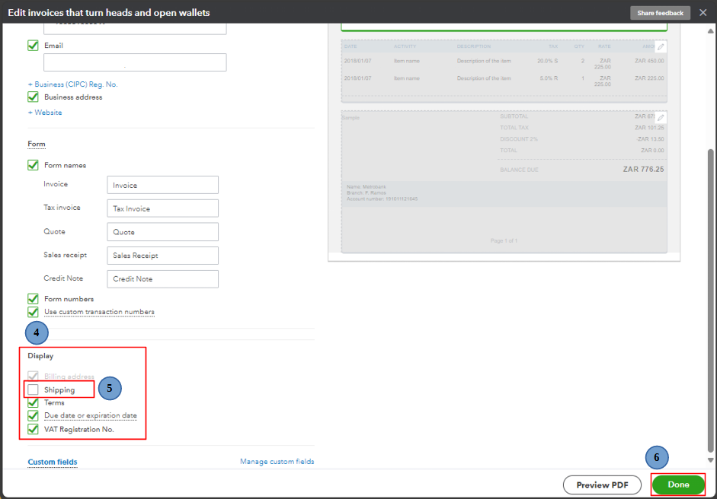The width and height of the screenshot is (717, 499).
Task: Click the pencil edit icon on the items table
Action: click(661, 47)
